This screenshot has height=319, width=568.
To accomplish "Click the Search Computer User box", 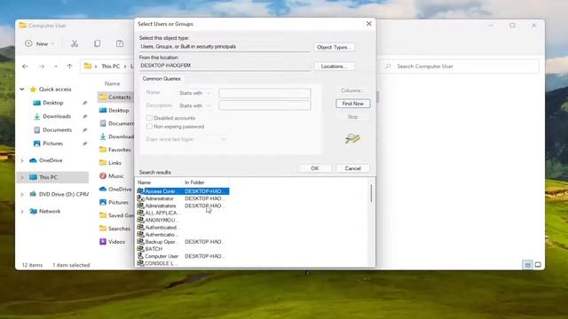I will [460, 66].
